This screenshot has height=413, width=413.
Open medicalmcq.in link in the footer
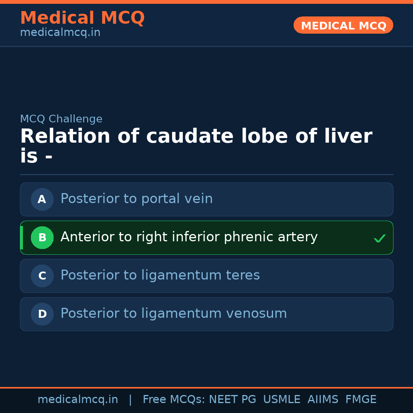78,400
